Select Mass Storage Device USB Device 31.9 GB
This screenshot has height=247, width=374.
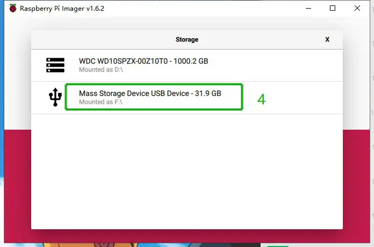pyautogui.click(x=150, y=93)
